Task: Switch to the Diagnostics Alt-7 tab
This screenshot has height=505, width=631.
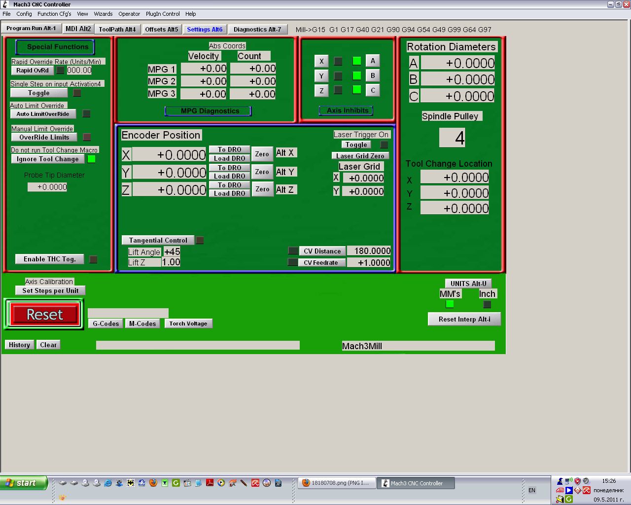Action: 257,29
